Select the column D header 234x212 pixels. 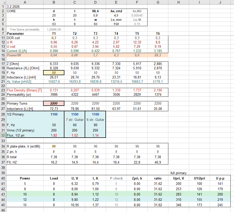coord(95,2)
